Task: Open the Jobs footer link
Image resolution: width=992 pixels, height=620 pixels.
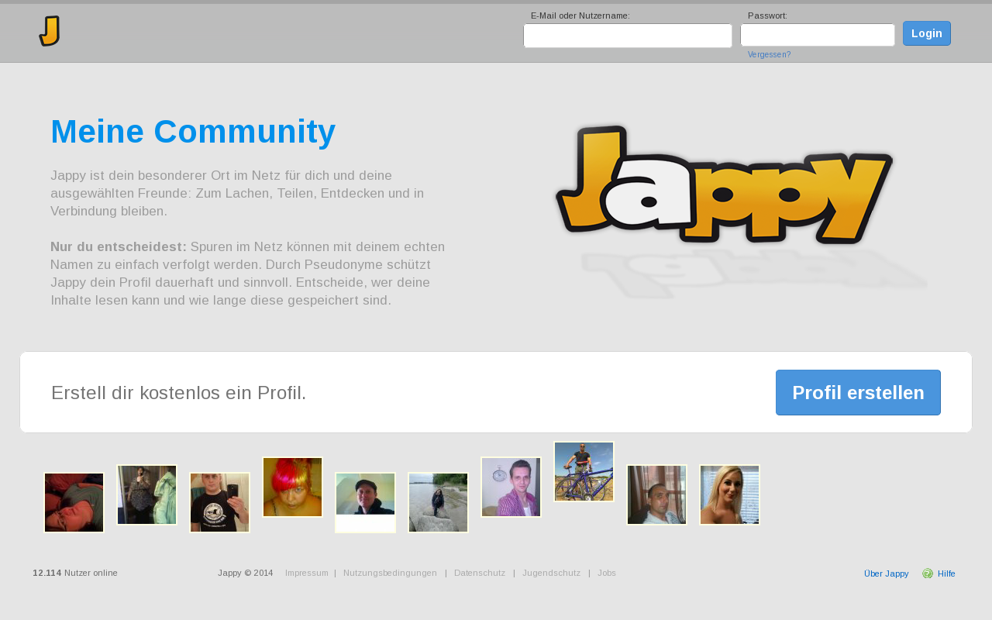Action: click(607, 573)
